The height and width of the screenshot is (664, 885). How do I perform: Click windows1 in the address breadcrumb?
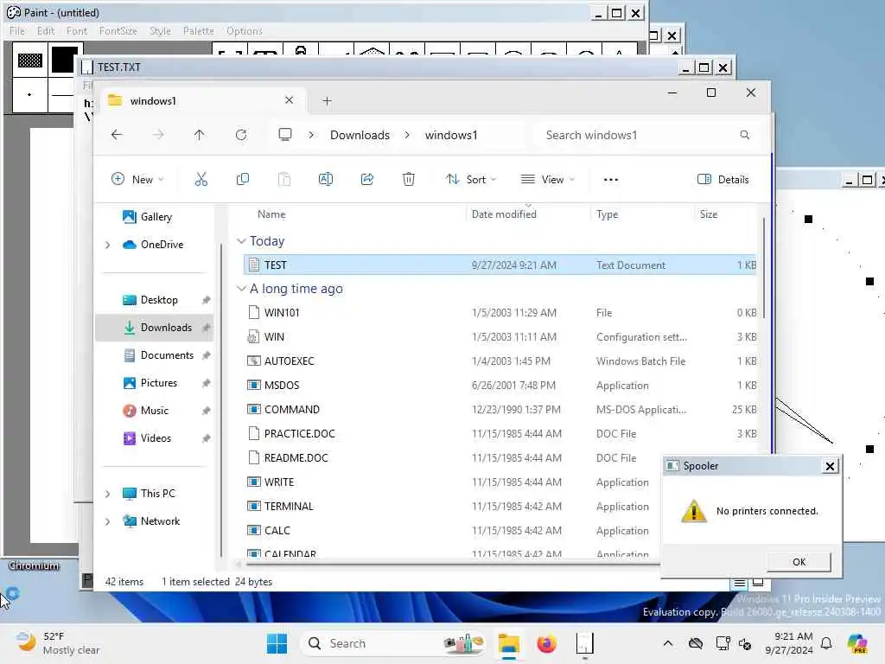pyautogui.click(x=451, y=135)
